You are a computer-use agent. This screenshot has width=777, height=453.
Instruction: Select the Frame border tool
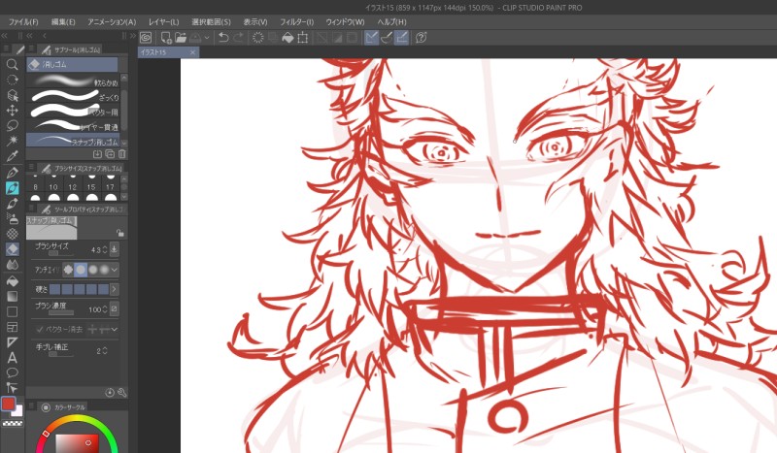click(12, 327)
